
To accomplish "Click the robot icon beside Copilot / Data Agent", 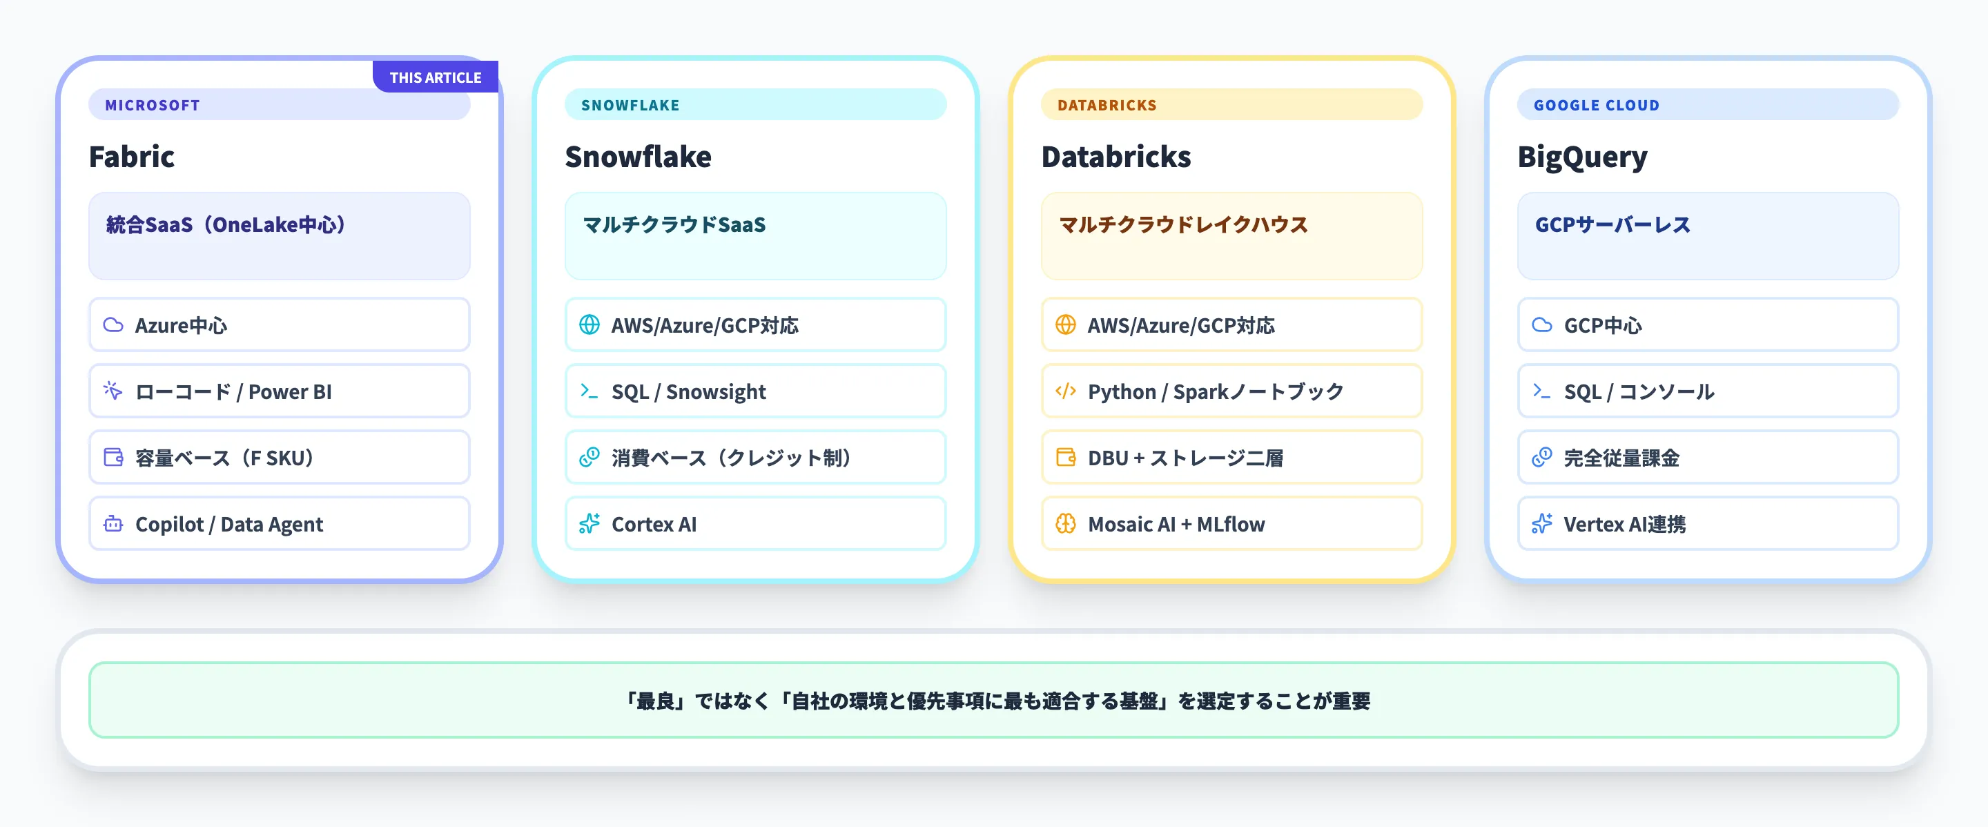I will point(113,524).
